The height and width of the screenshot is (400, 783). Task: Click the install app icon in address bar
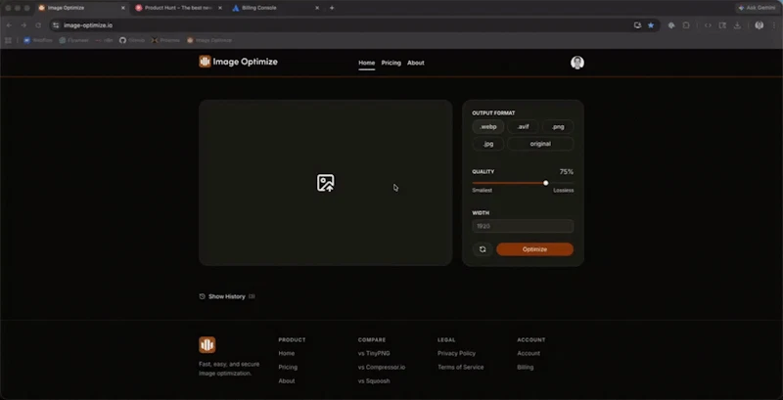pos(637,25)
